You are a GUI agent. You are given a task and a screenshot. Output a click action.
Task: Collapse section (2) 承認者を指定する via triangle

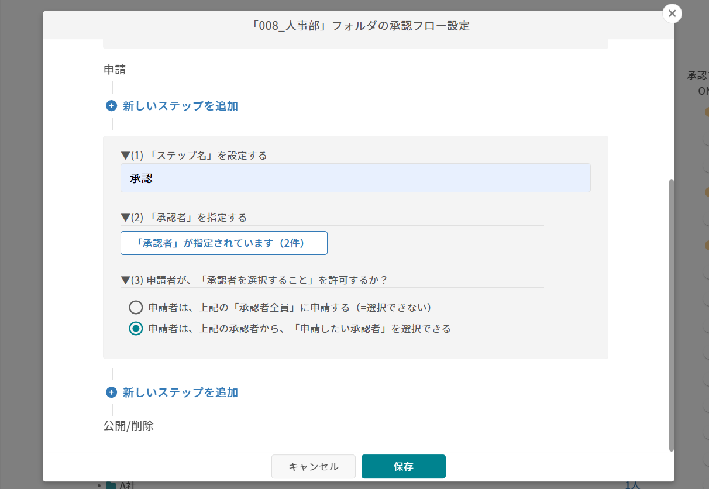[125, 217]
